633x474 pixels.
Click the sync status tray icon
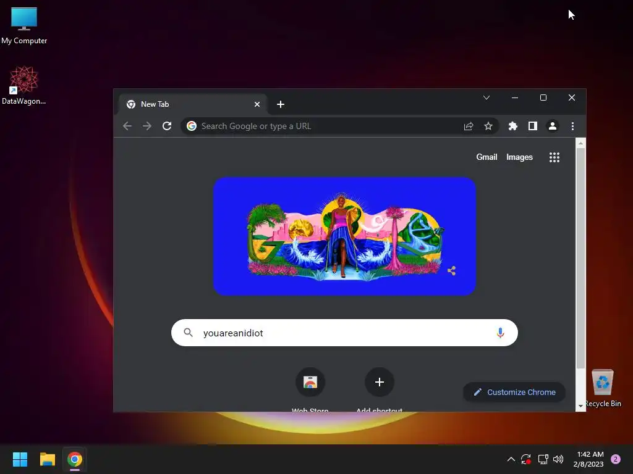point(526,459)
